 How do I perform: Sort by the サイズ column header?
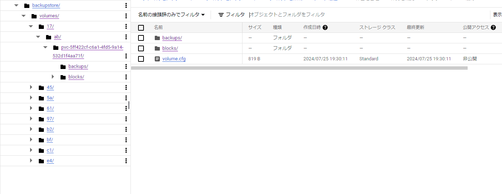(255, 27)
